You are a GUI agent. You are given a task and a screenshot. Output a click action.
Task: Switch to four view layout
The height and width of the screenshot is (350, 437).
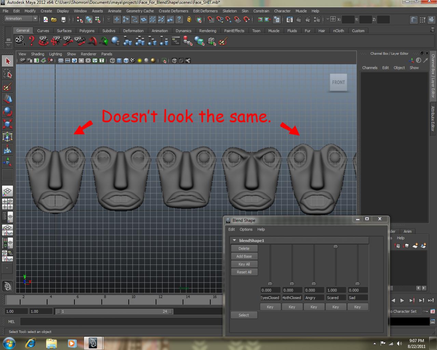tap(8, 204)
